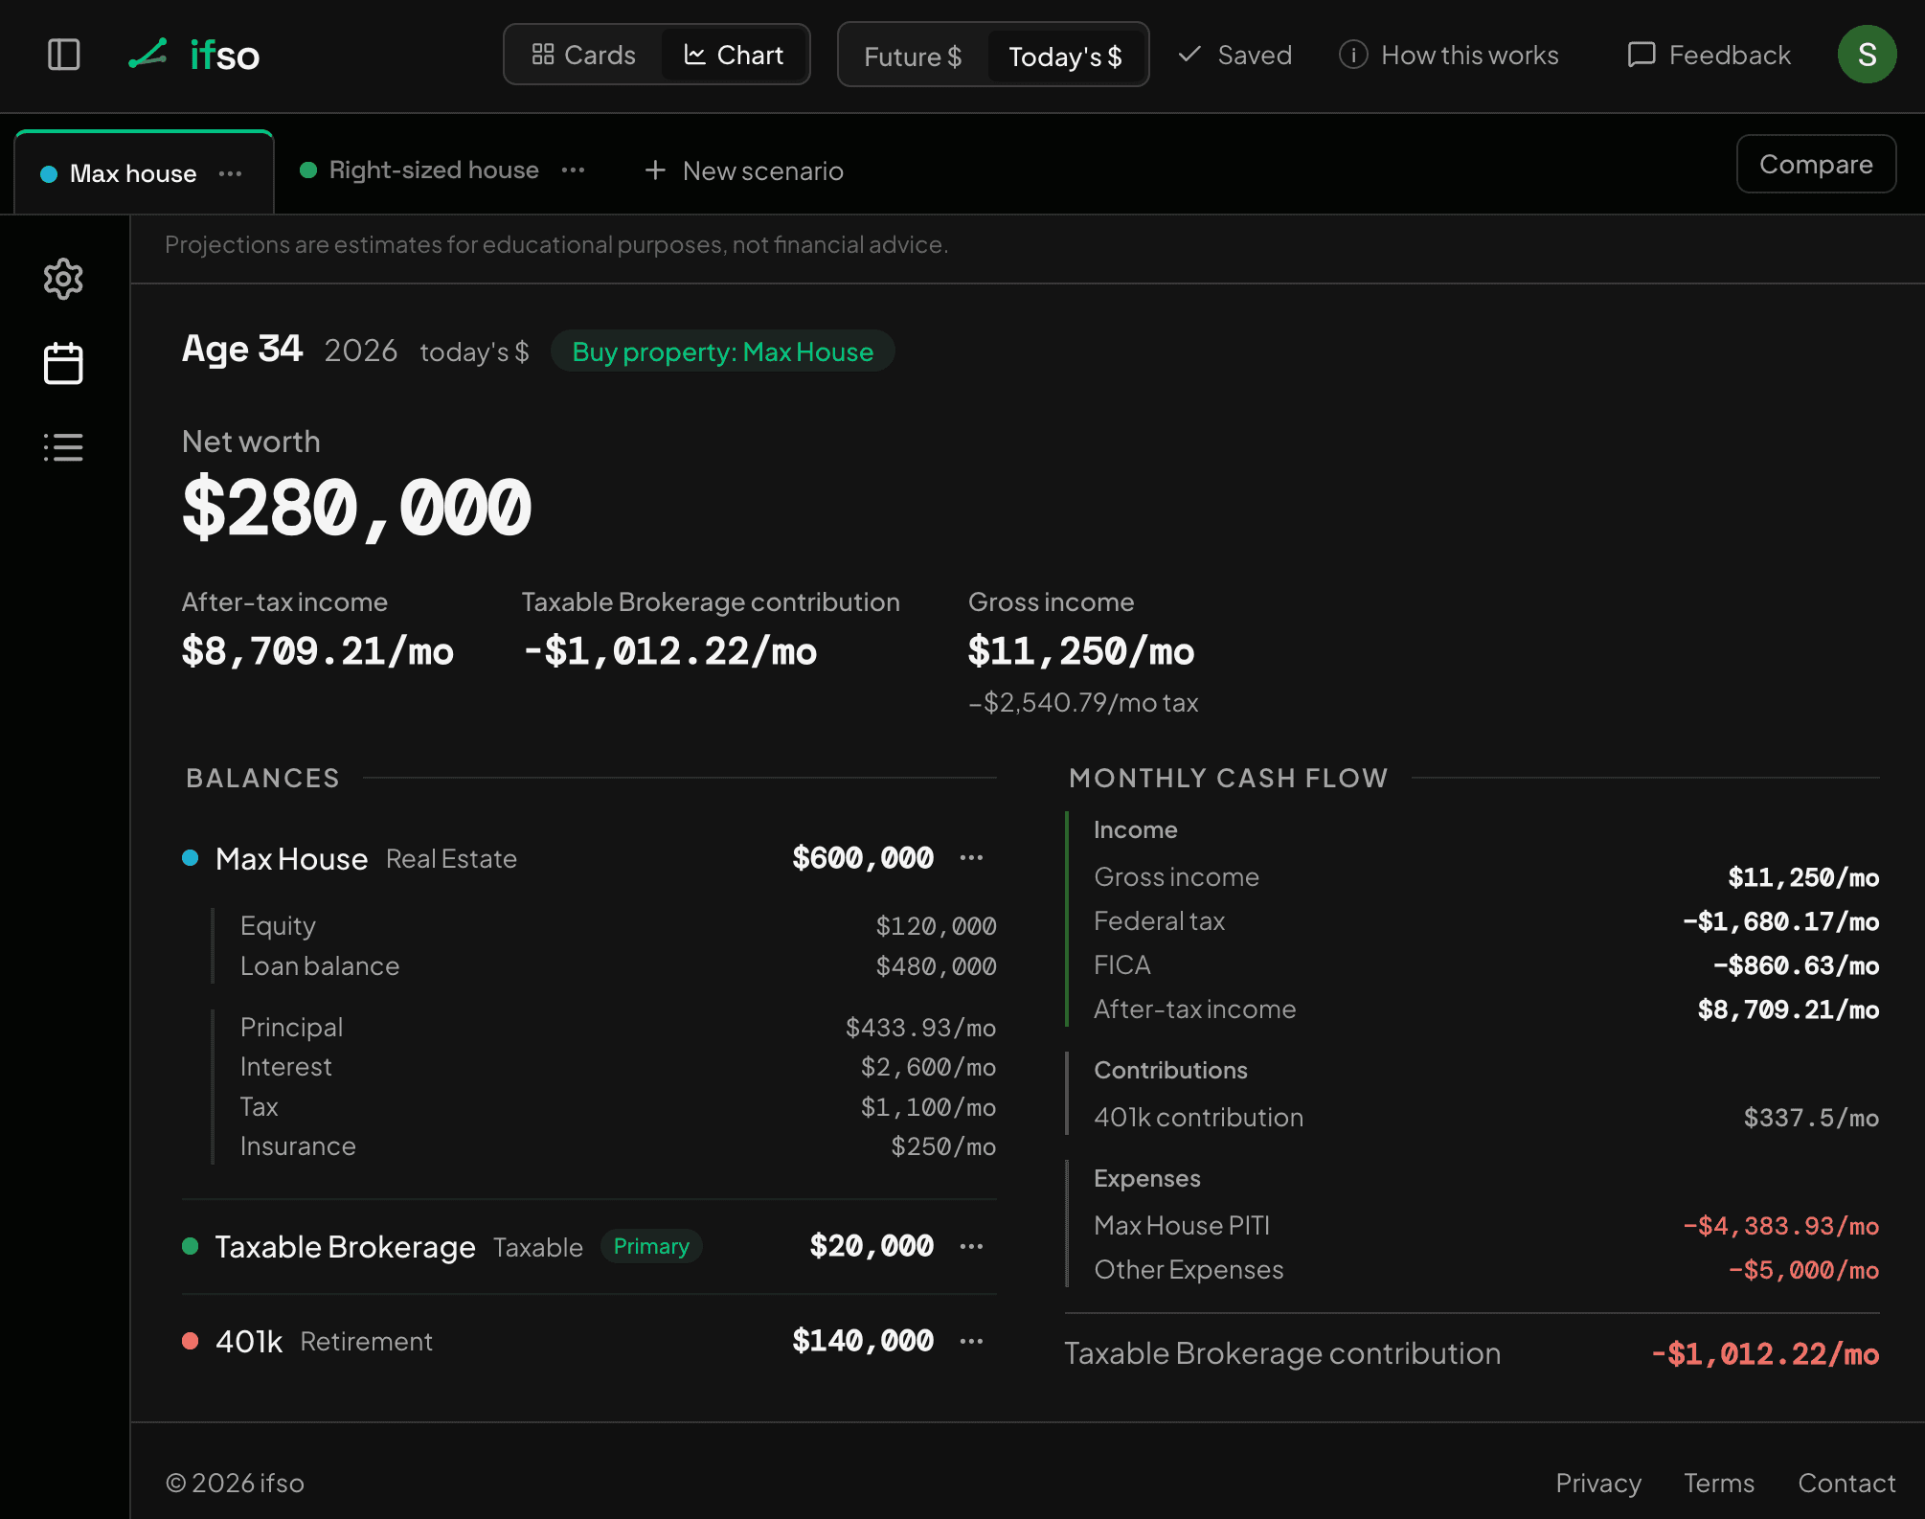
Task: Open How this works info
Action: (x=1449, y=55)
